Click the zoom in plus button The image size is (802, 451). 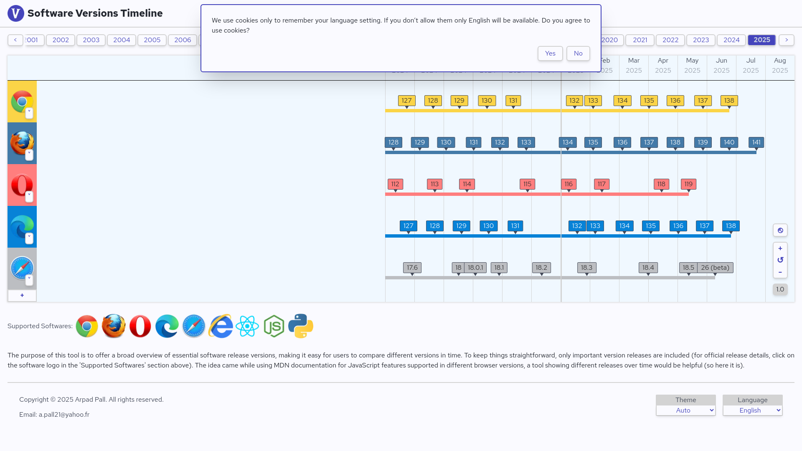(780, 248)
